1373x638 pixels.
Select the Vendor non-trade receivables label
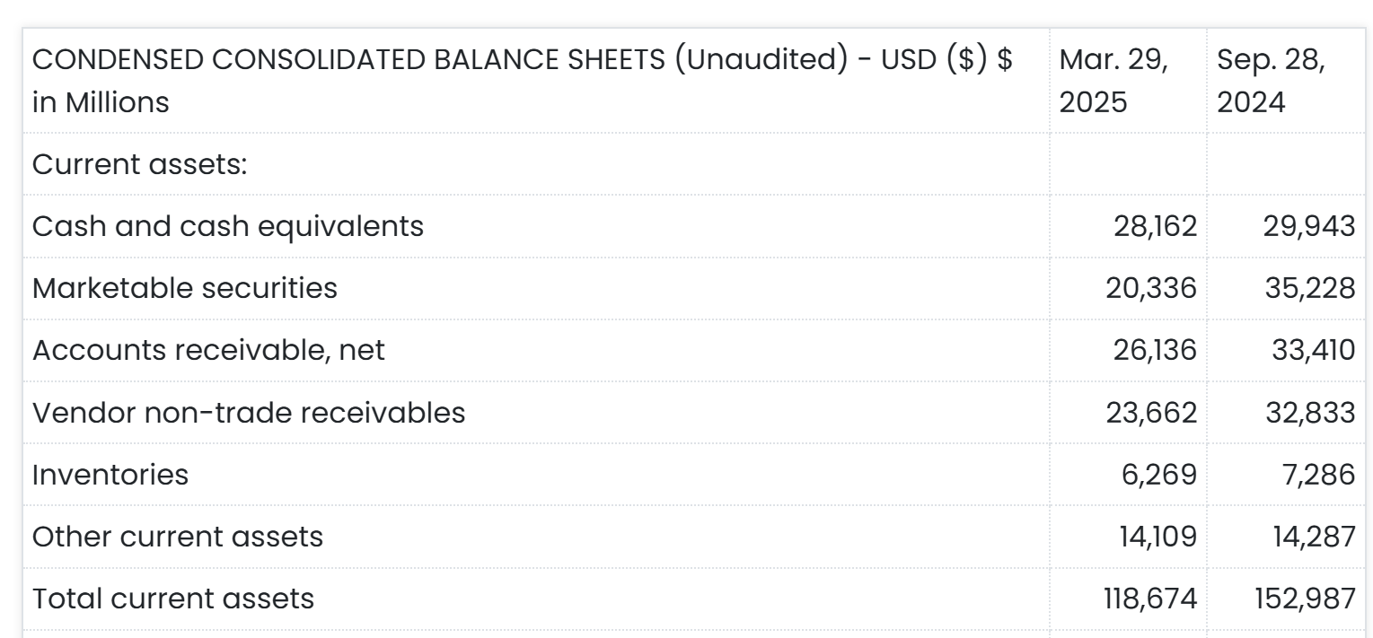point(249,412)
